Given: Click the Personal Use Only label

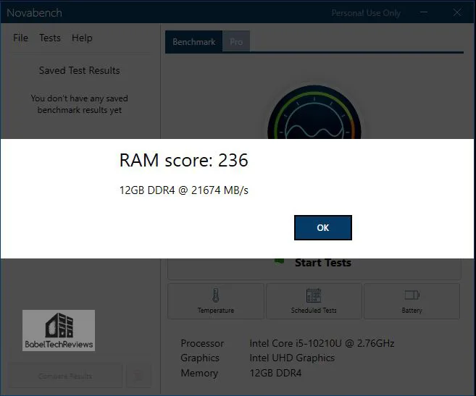Looking at the screenshot, I should click(x=366, y=13).
